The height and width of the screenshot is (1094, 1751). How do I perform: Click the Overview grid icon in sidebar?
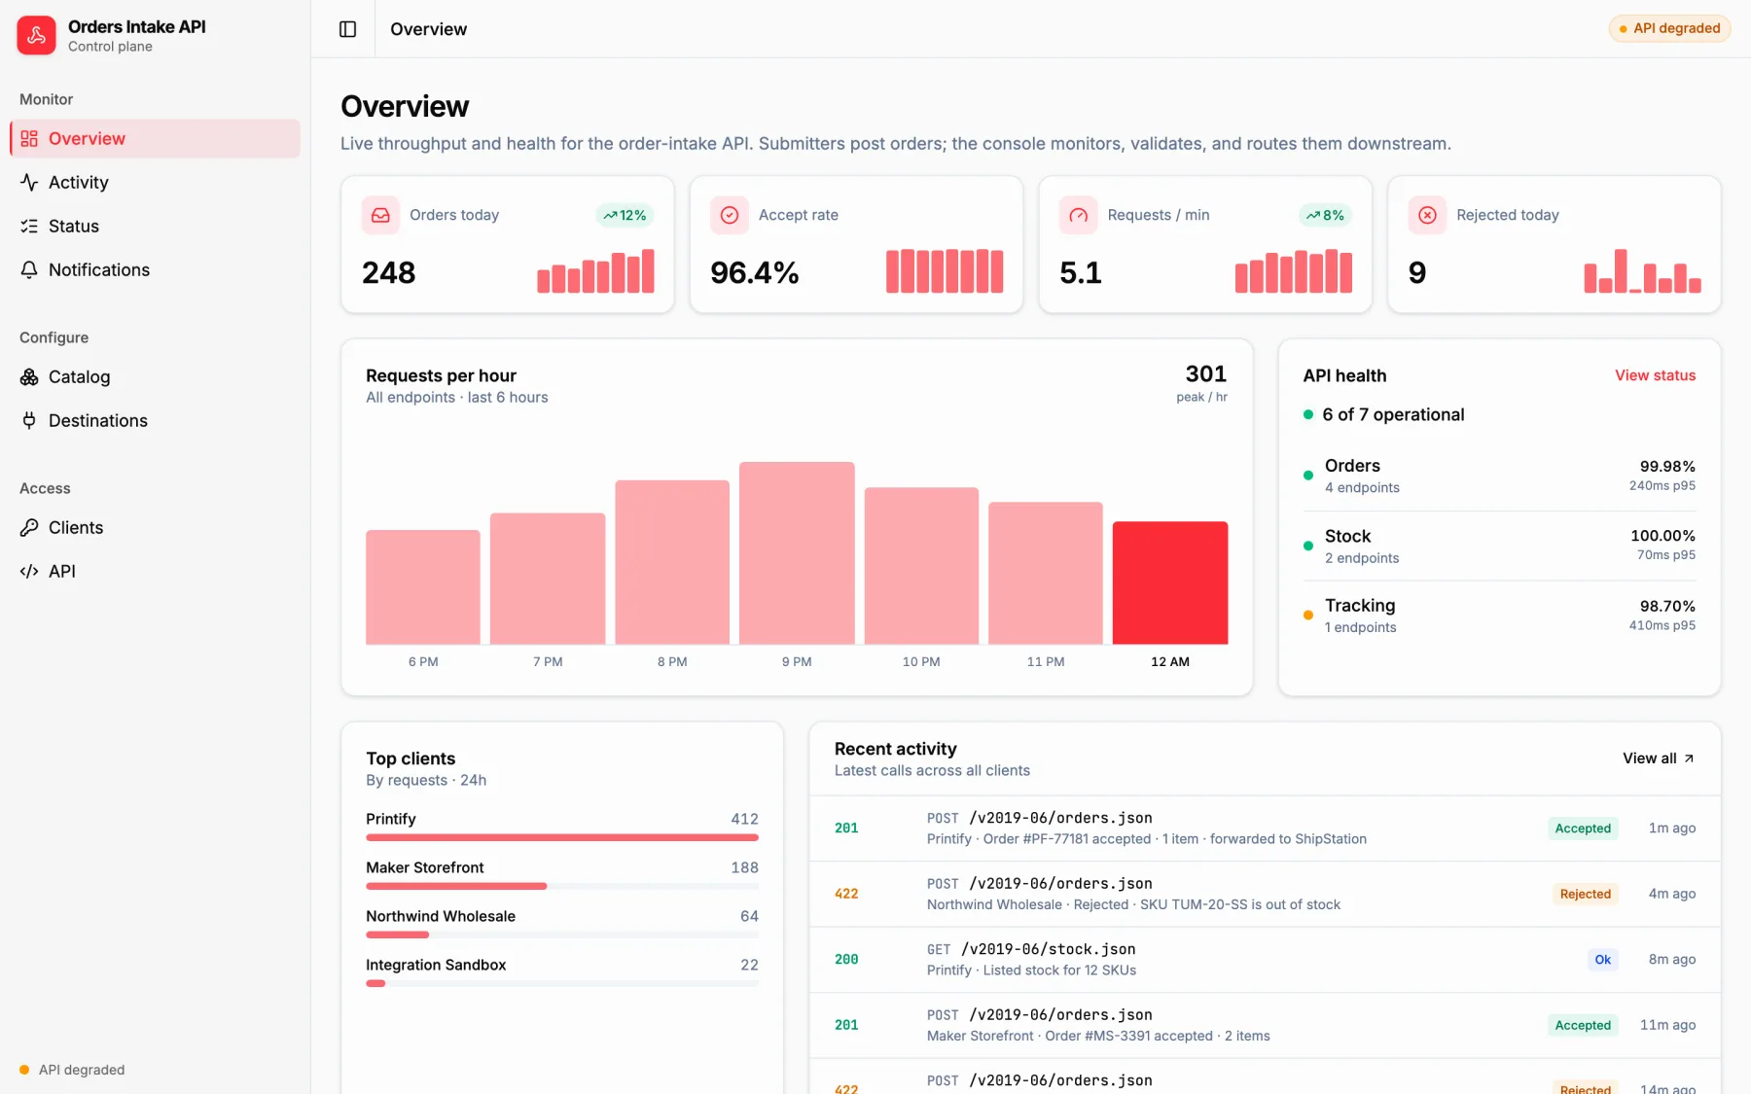pyautogui.click(x=29, y=139)
